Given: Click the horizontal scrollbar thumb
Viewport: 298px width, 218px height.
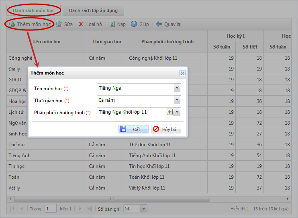Looking at the screenshot, I should pyautogui.click(x=112, y=199).
